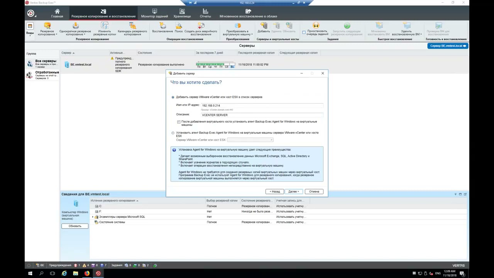Screen dimensions: 494x278
Task: Select the Состояние системы row
Action: point(278,222)
